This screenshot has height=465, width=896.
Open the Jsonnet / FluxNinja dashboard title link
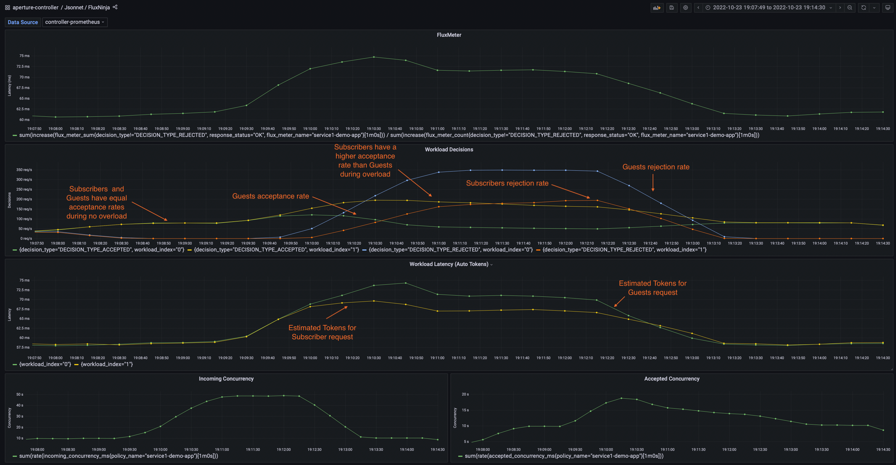[87, 7]
